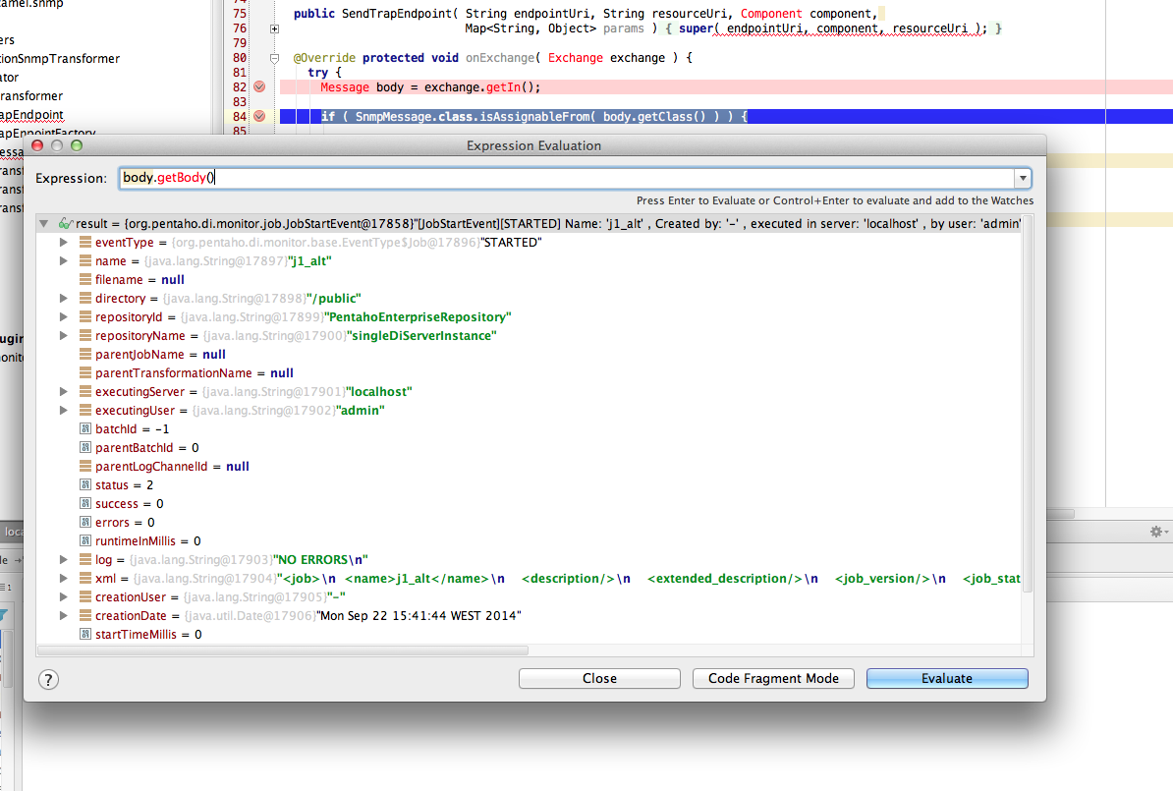The height and width of the screenshot is (791, 1173).
Task: Select the "NO ERRORS\n" log value
Action: 320,559
